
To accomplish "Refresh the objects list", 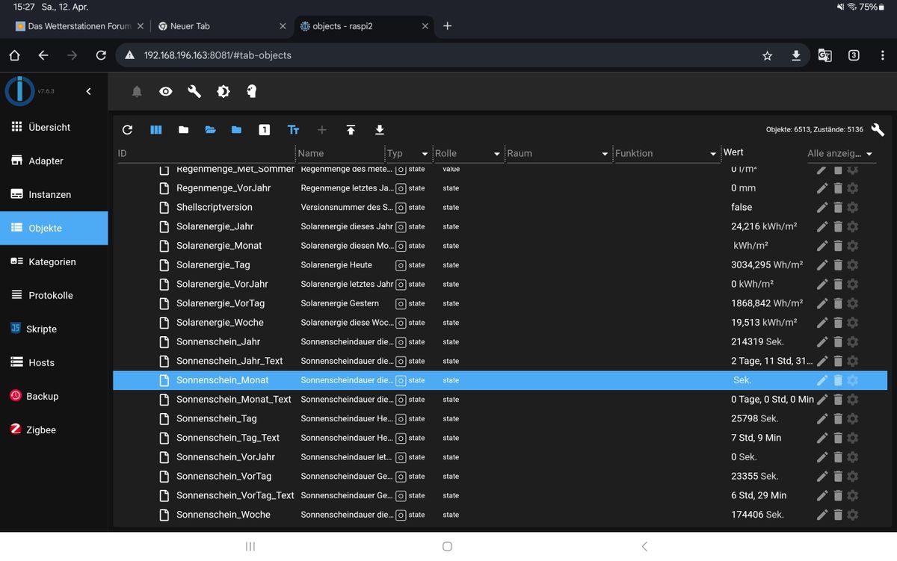I will tap(127, 130).
